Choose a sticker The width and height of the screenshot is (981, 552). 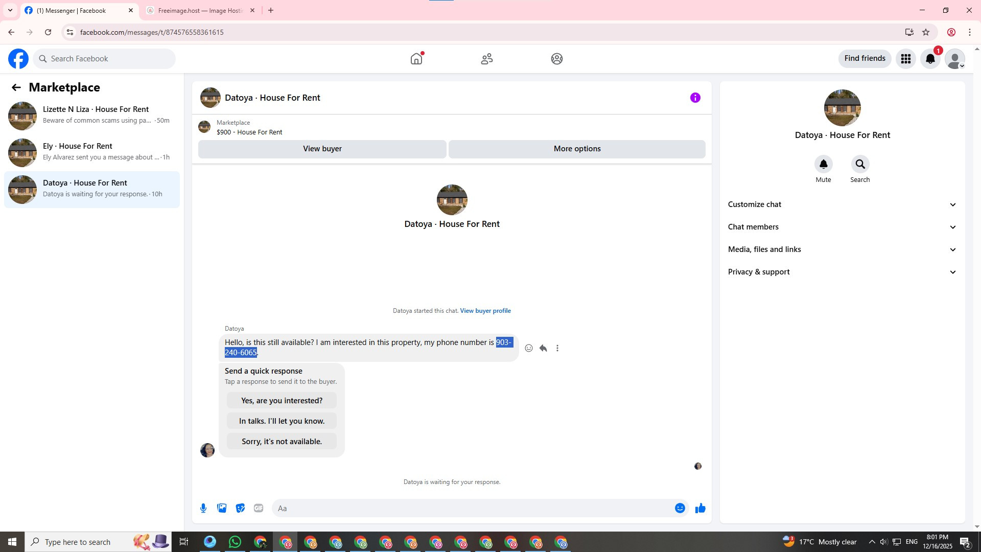pyautogui.click(x=240, y=508)
